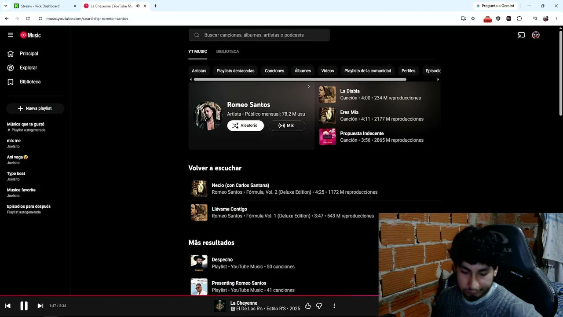Image resolution: width=563 pixels, height=317 pixels.
Task: Filter results by Álbumes
Action: (303, 71)
